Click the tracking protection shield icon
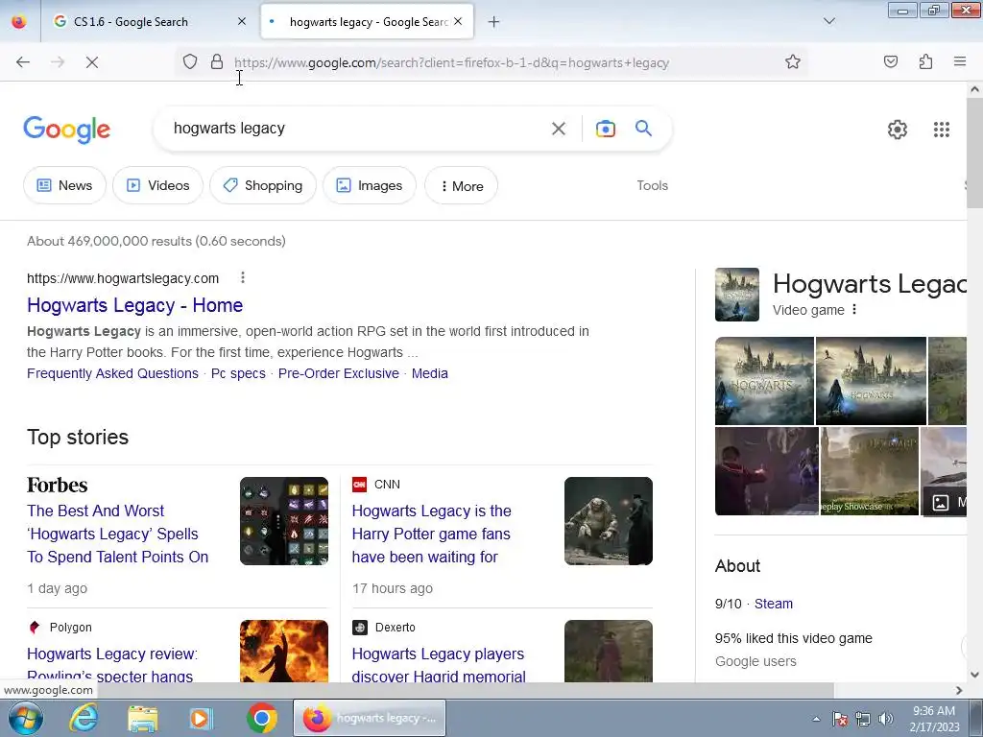Image resolution: width=983 pixels, height=737 pixels. click(x=190, y=62)
